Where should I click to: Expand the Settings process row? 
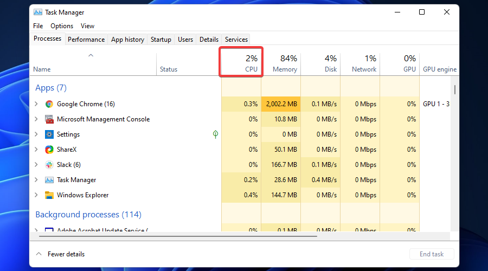[36, 134]
